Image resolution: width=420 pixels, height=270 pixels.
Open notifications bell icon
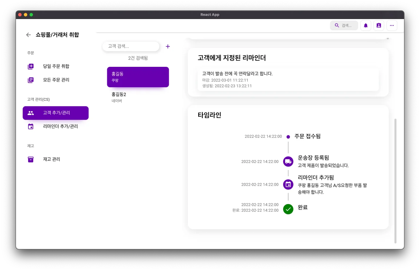tap(366, 26)
